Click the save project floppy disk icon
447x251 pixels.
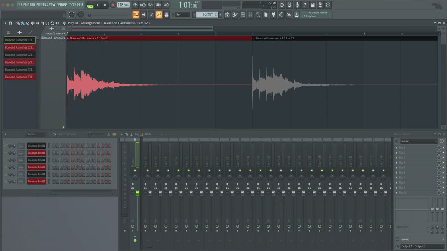tap(313, 5)
